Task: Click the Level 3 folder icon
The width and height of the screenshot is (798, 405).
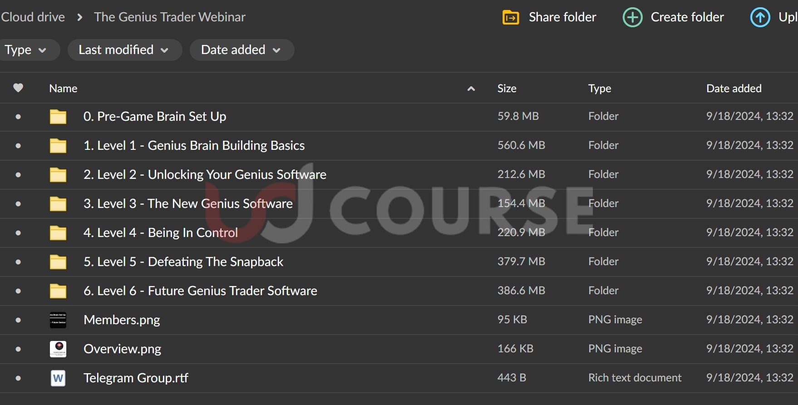Action: [58, 204]
